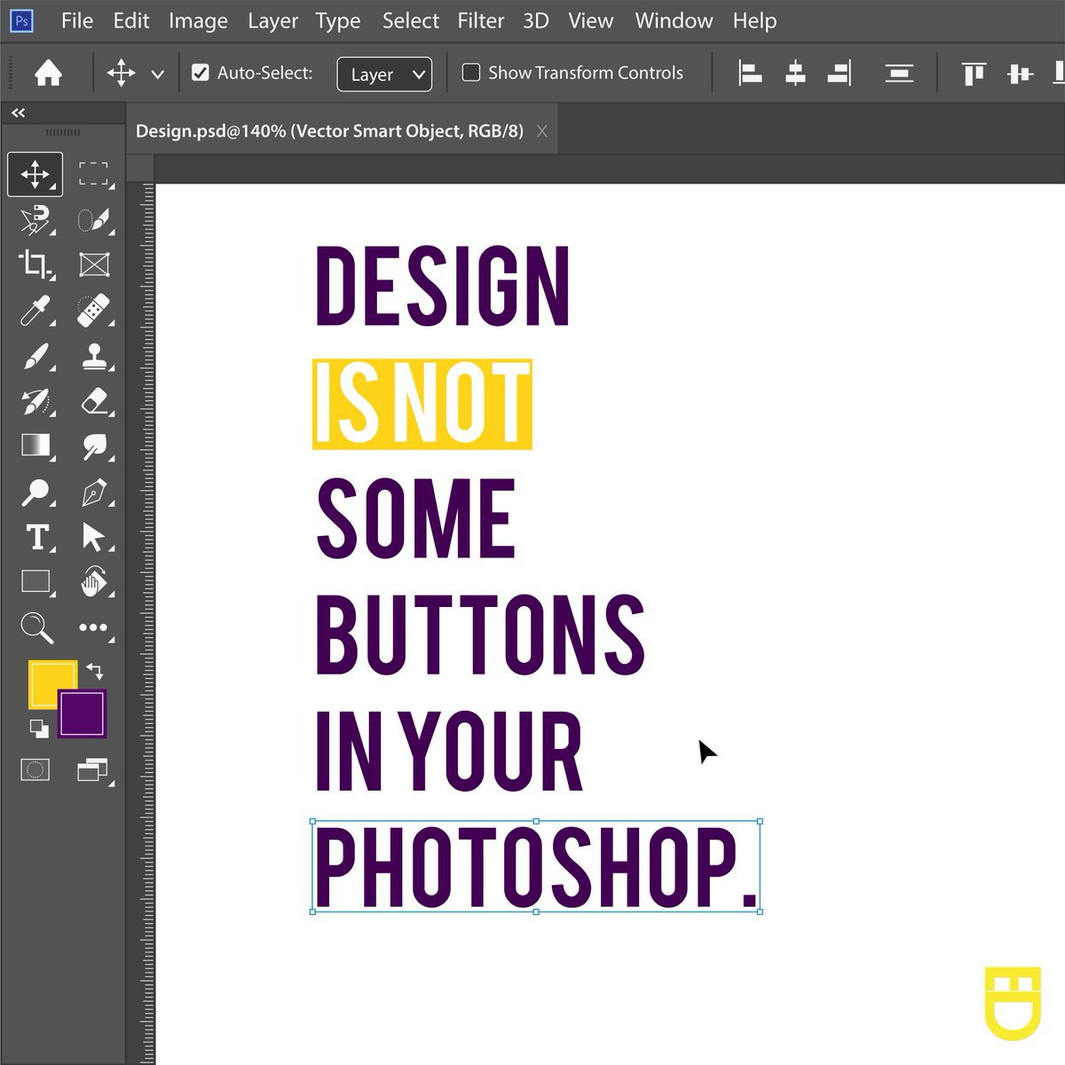Select the Type tool
This screenshot has width=1065, height=1065.
point(37,537)
